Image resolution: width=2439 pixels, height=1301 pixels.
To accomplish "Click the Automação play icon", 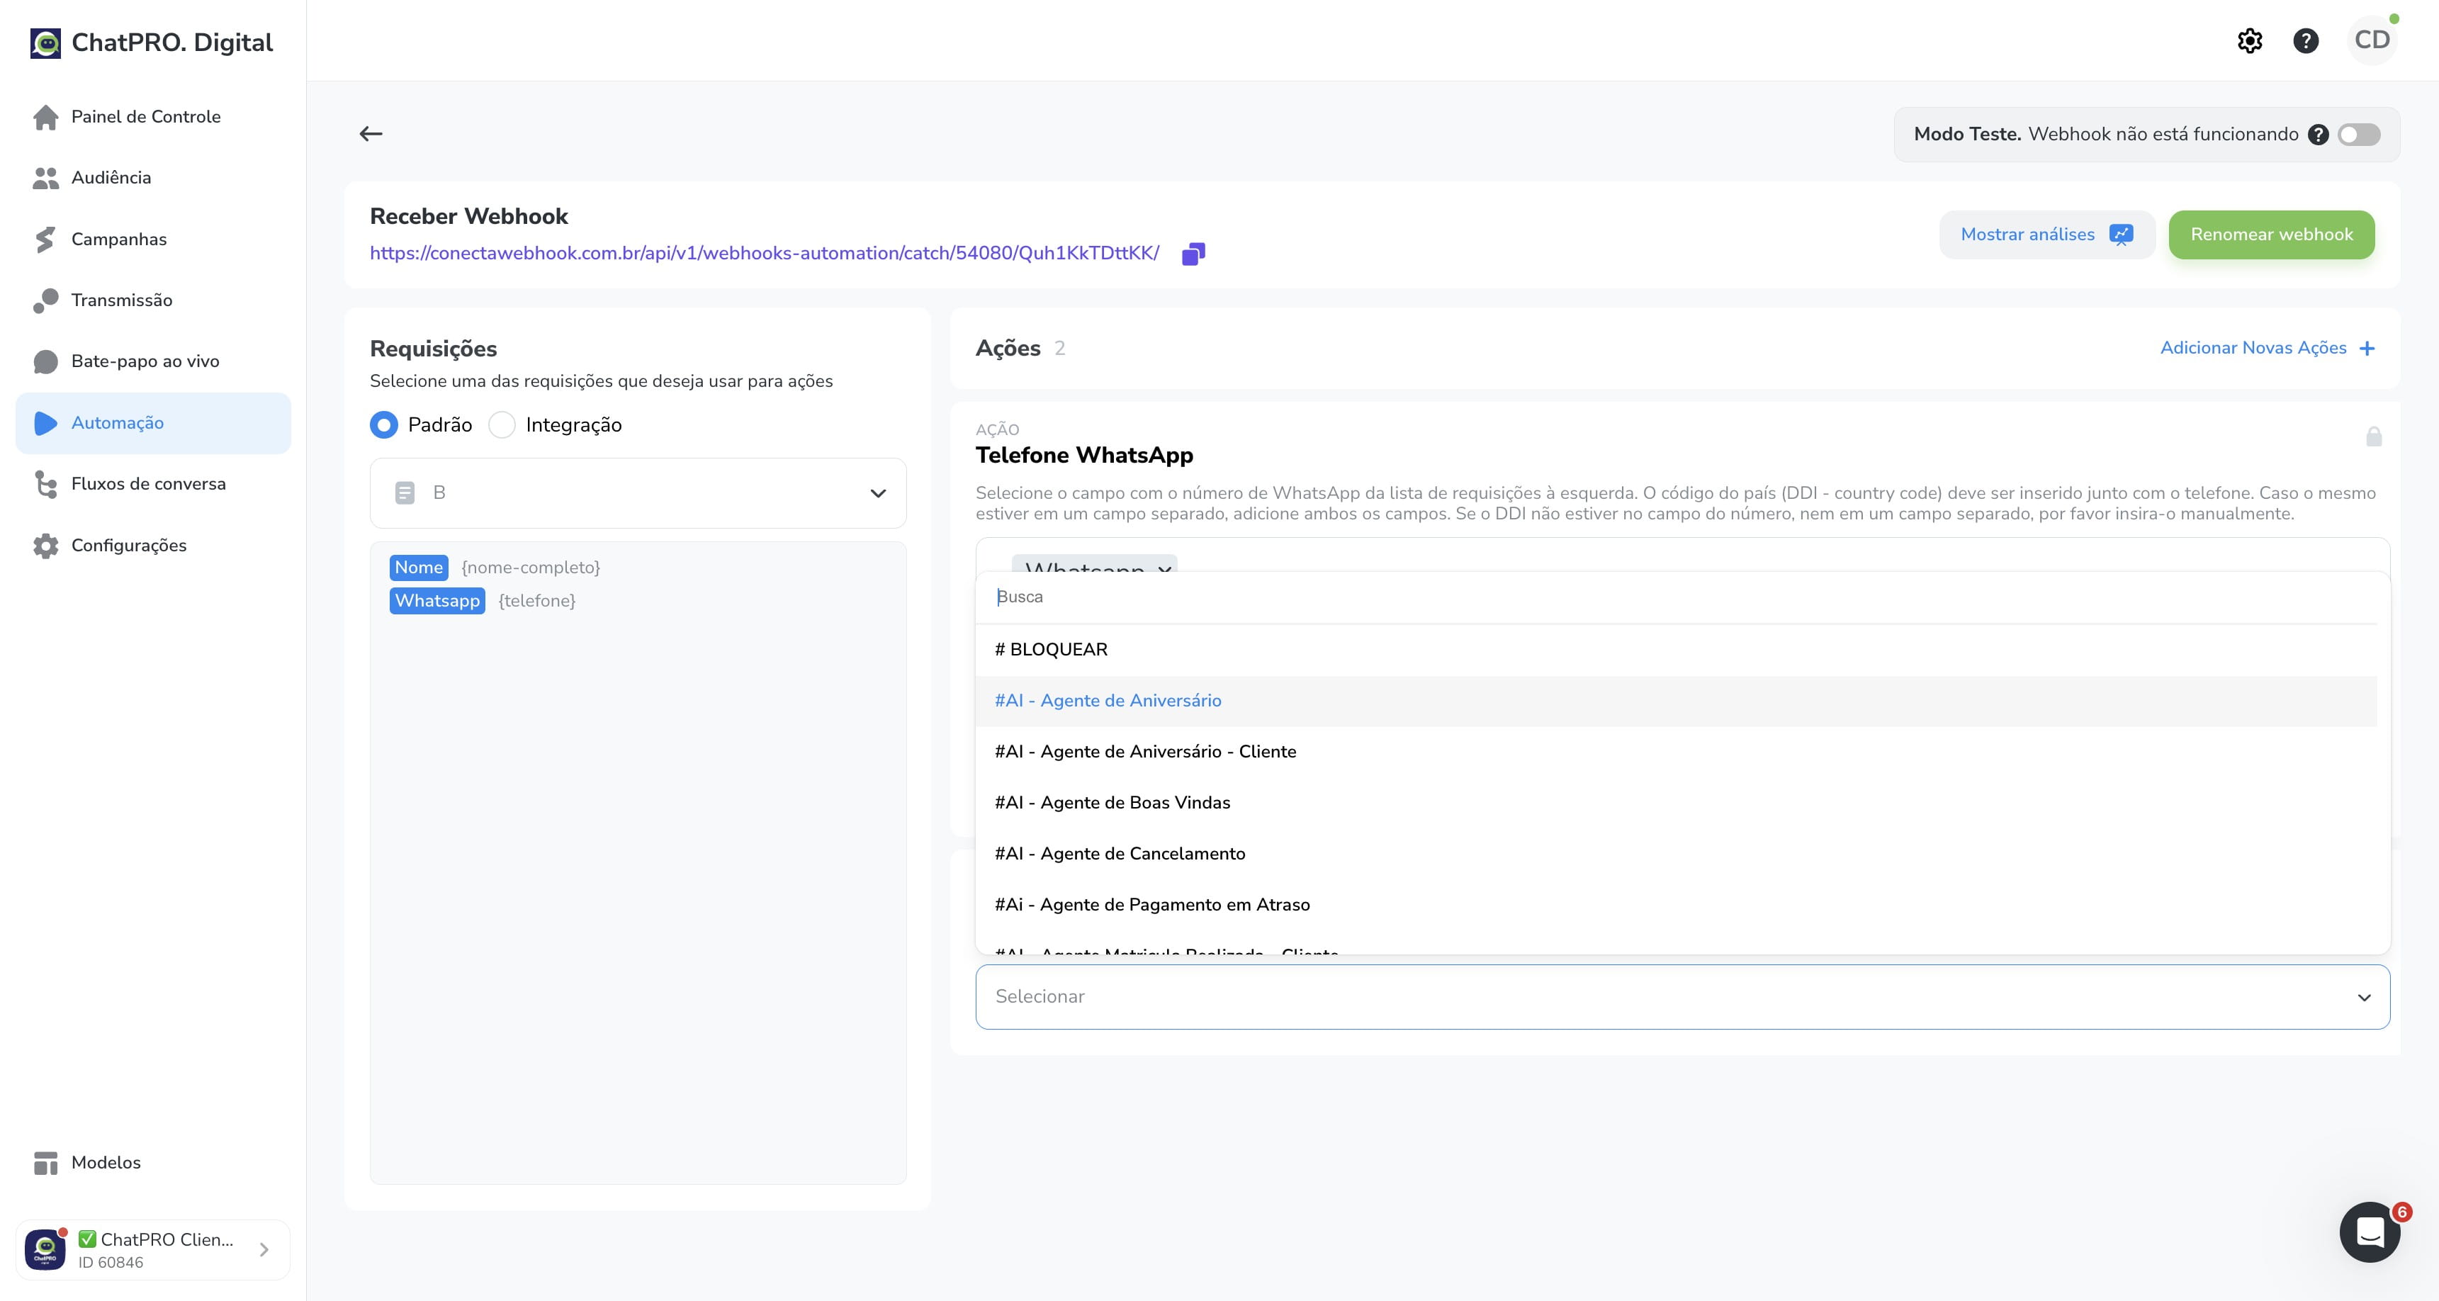I will pos(45,422).
